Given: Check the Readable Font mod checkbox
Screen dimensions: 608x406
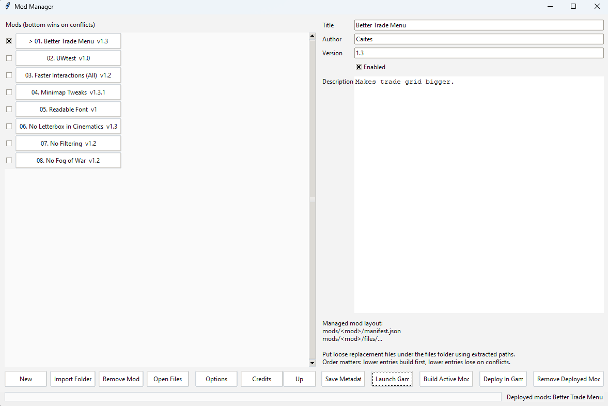Looking at the screenshot, I should (x=9, y=110).
